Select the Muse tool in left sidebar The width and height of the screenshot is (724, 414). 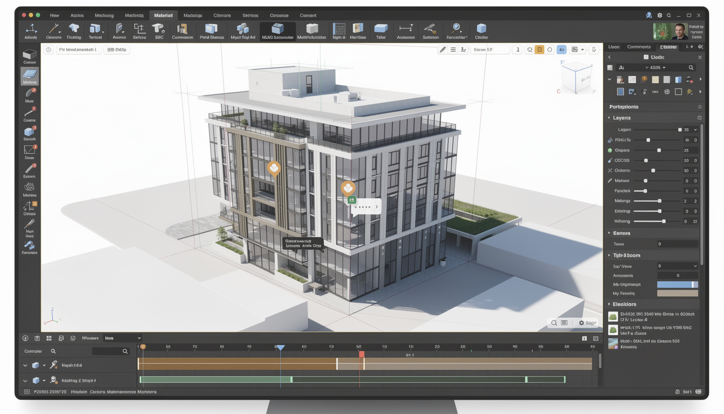tap(30, 95)
